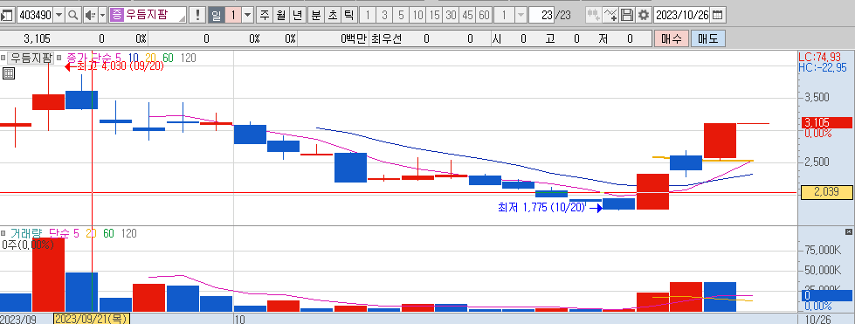The image size is (855, 324).
Task: Switch to tick (틱) chart
Action: [348, 15]
